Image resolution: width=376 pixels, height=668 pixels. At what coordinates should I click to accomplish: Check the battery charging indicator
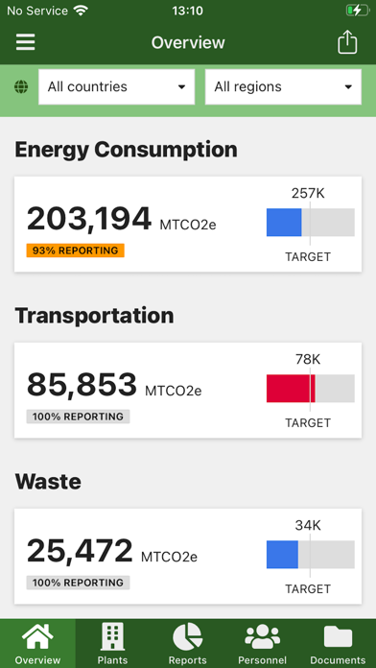pyautogui.click(x=357, y=11)
